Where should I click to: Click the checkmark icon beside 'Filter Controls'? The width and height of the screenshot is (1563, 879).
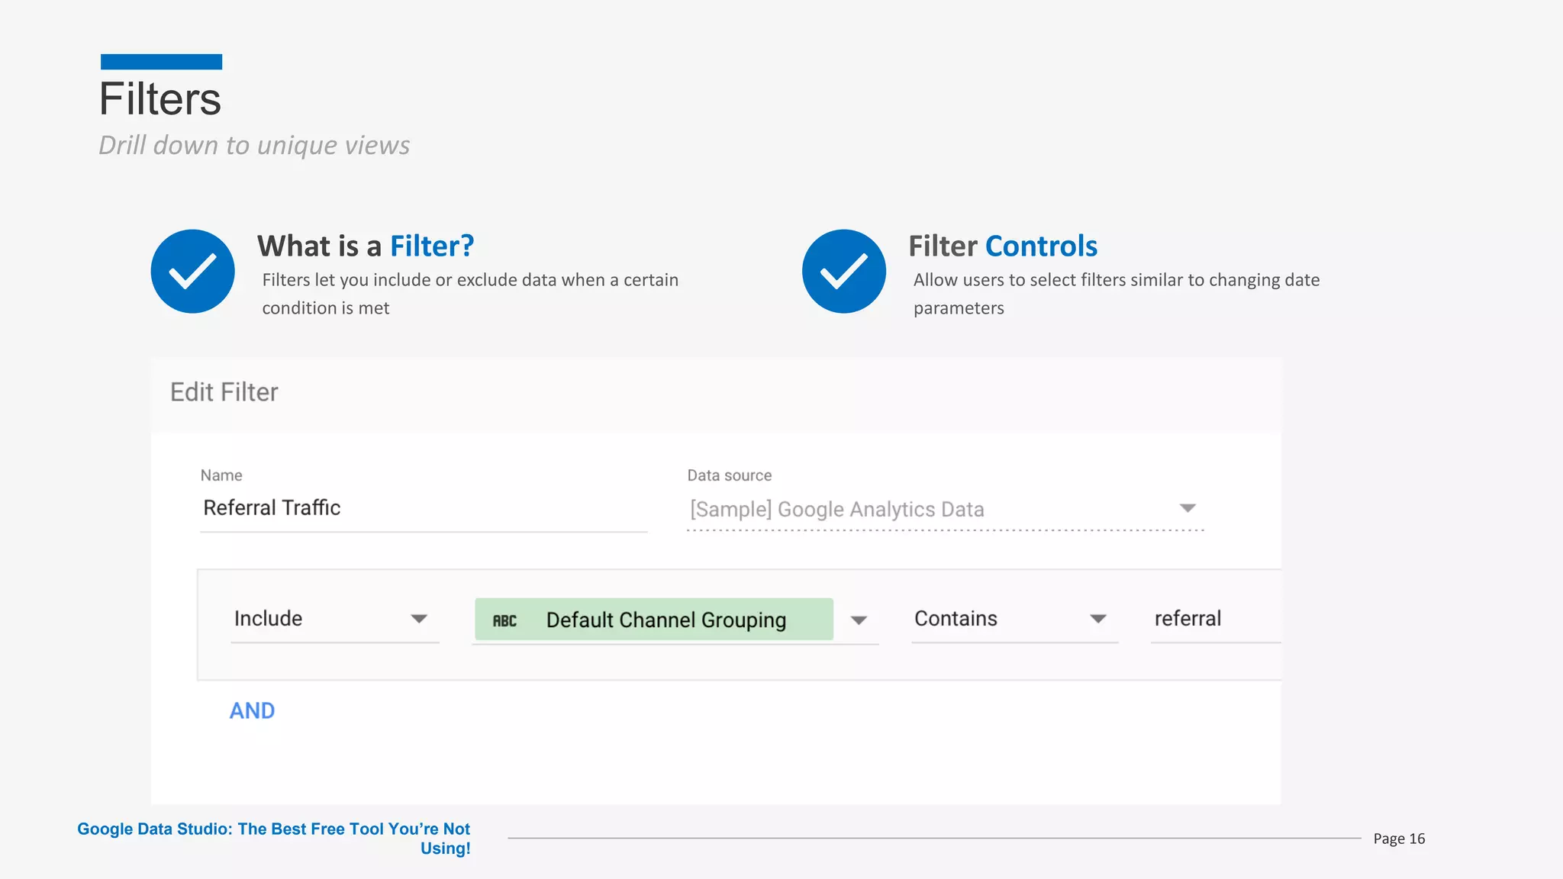pos(844,271)
